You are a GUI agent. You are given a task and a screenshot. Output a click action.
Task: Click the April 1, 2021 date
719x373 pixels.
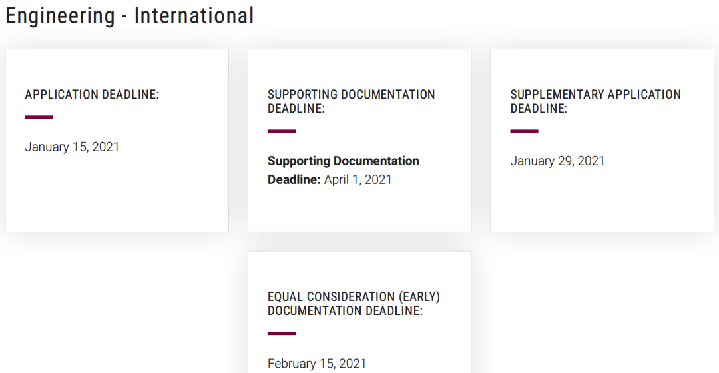358,179
